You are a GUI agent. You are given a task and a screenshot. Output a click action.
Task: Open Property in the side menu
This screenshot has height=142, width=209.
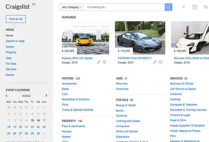coord(11,52)
